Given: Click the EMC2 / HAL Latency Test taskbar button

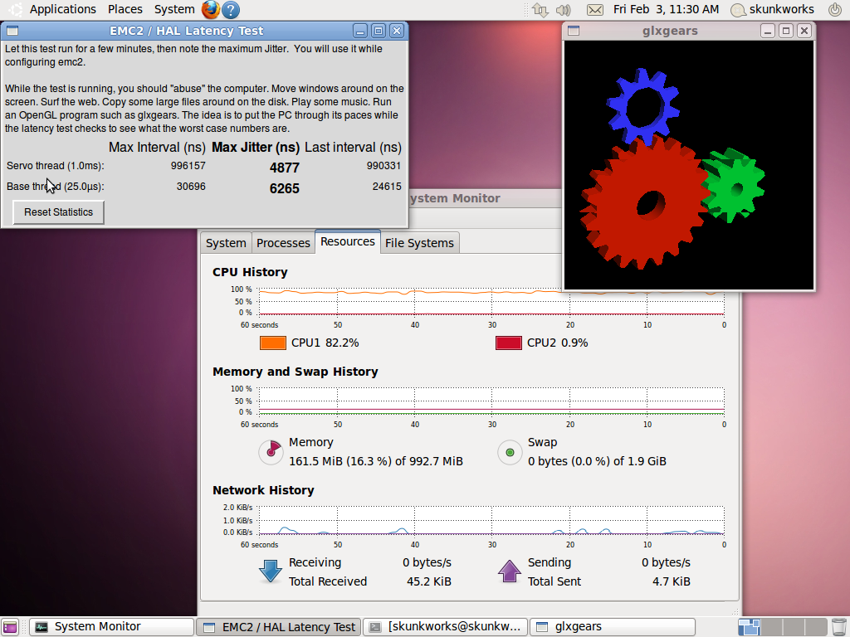Looking at the screenshot, I should tap(279, 627).
